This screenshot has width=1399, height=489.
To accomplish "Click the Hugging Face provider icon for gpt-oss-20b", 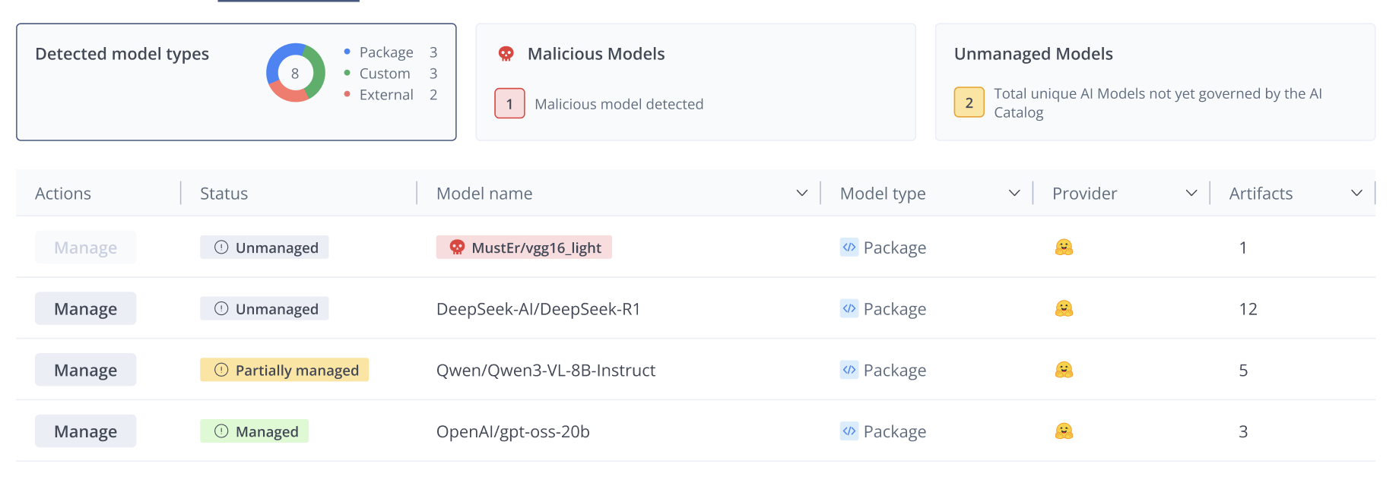I will click(x=1064, y=431).
